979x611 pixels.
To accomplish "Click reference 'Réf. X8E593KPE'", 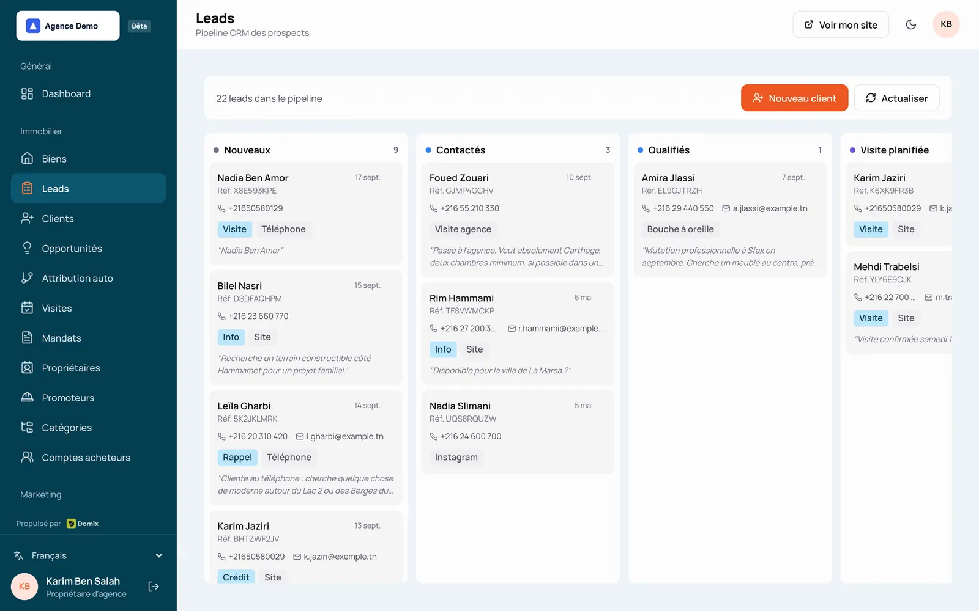I will coord(247,191).
